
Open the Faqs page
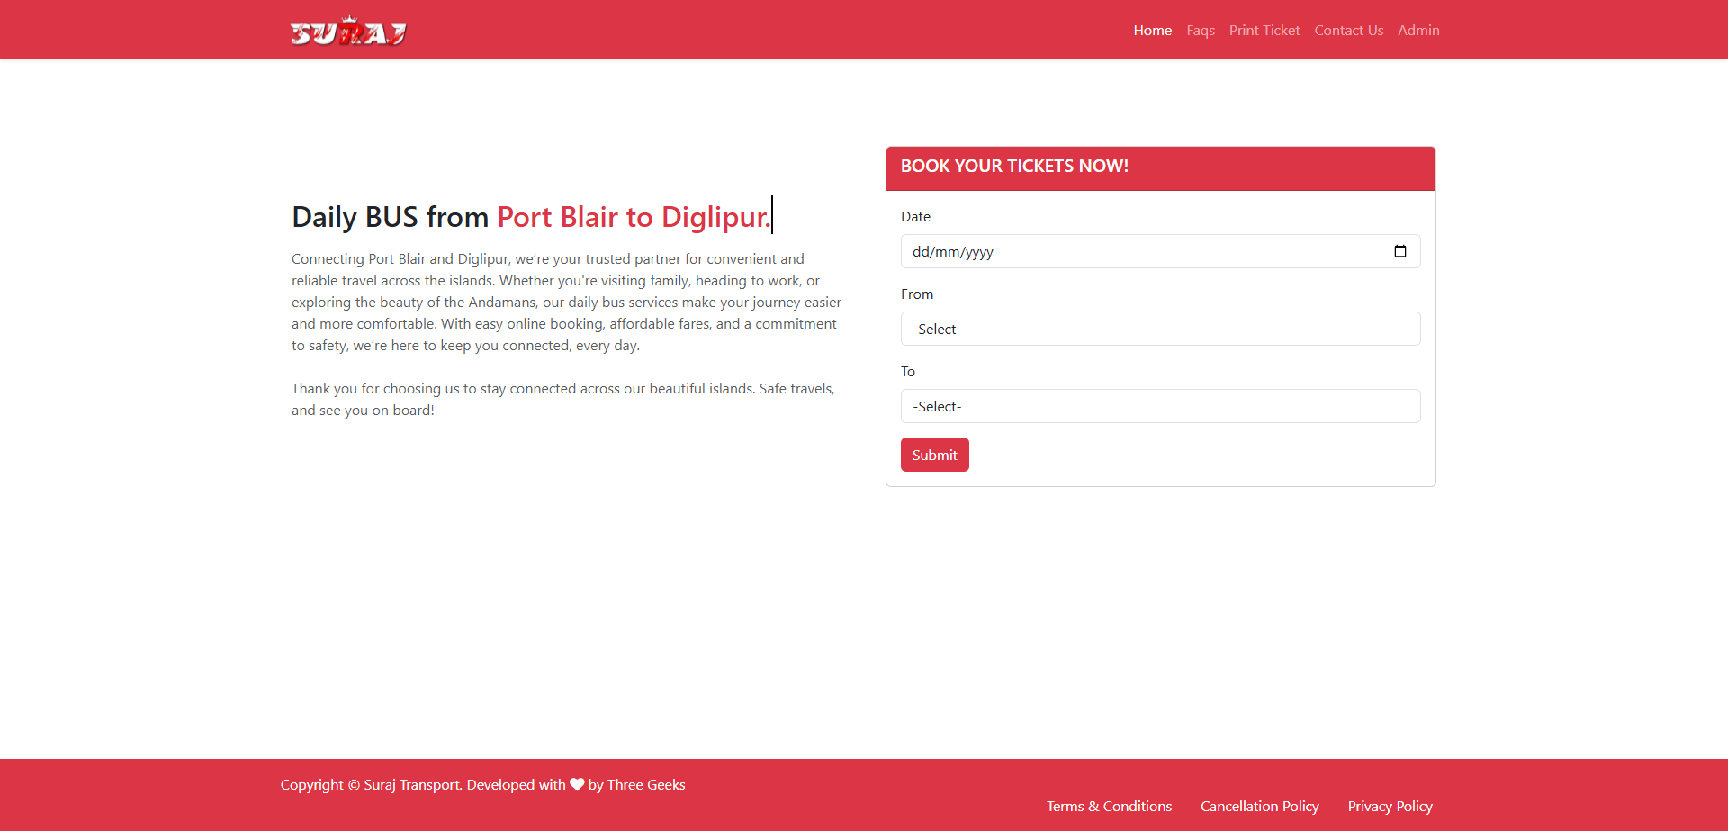pos(1201,30)
